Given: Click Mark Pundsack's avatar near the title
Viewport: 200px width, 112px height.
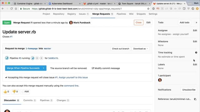Looking at the screenshot, I should (71, 23).
